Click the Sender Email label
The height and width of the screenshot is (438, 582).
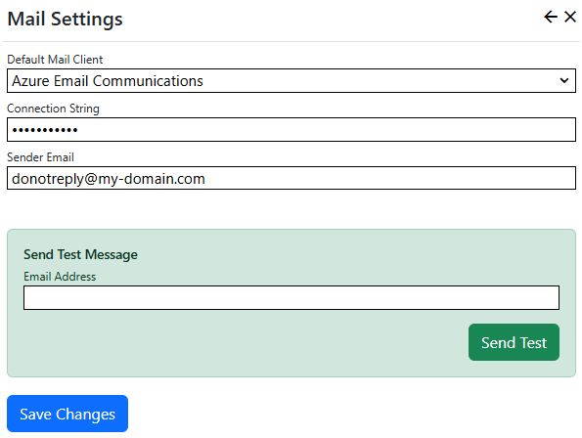(x=40, y=157)
